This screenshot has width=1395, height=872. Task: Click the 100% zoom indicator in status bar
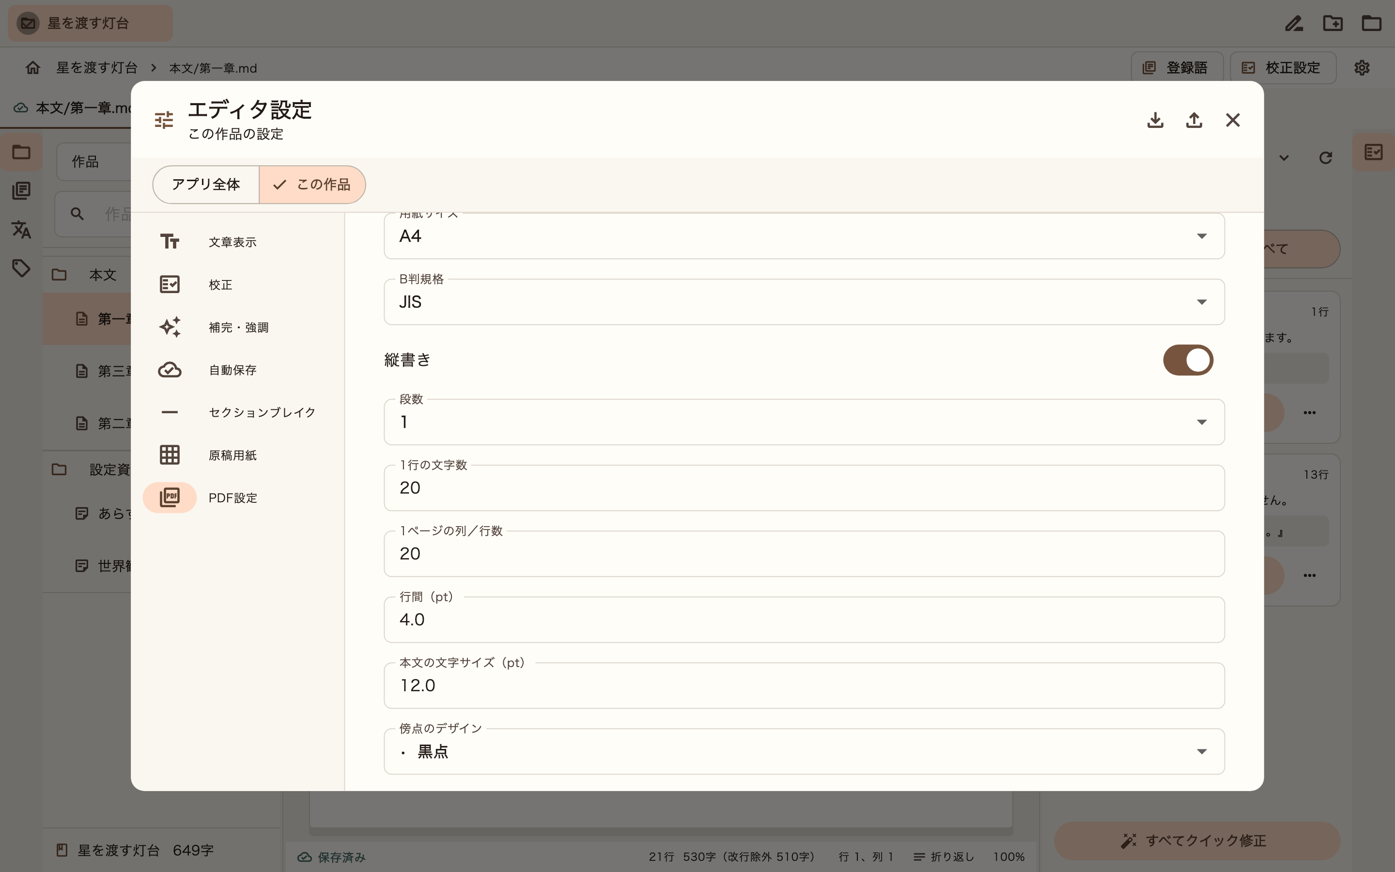click(x=1009, y=857)
